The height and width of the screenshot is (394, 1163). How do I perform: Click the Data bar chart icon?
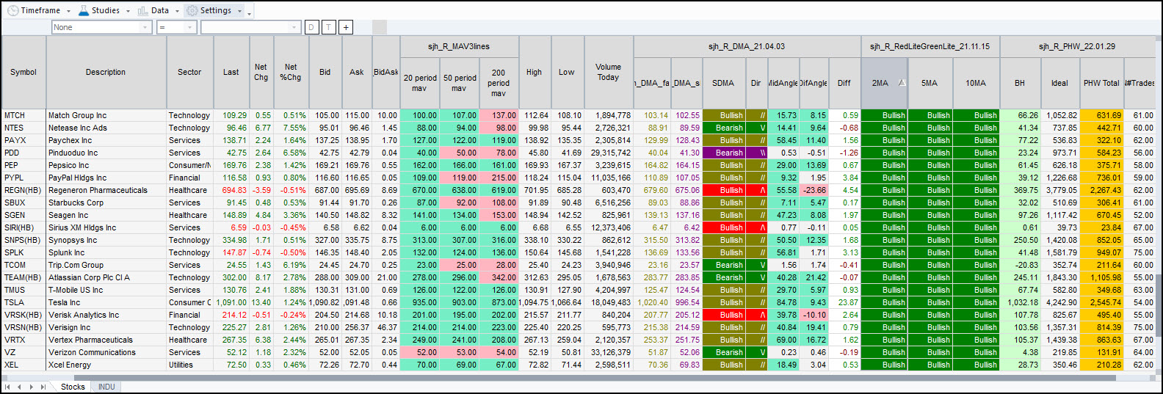142,10
